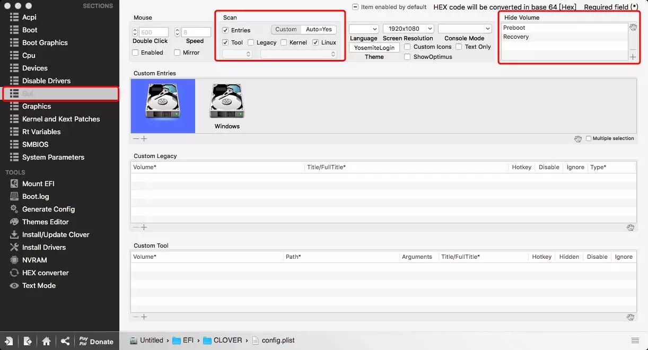Uncheck the Linux scan checkbox
This screenshot has width=648, height=350.
click(x=316, y=42)
